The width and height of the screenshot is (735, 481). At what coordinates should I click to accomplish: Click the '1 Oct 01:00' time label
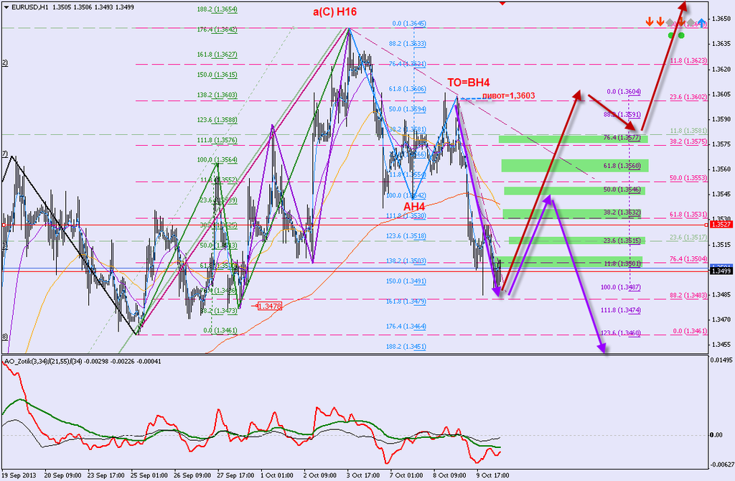pyautogui.click(x=276, y=475)
